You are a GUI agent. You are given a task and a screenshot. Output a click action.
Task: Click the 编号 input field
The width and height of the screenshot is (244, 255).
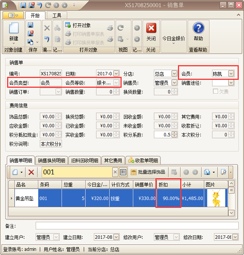coord(51,73)
